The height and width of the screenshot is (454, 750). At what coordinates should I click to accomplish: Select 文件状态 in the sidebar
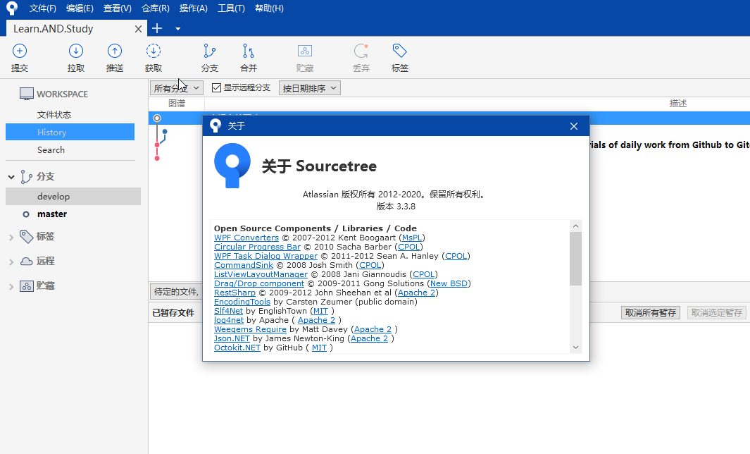(54, 114)
